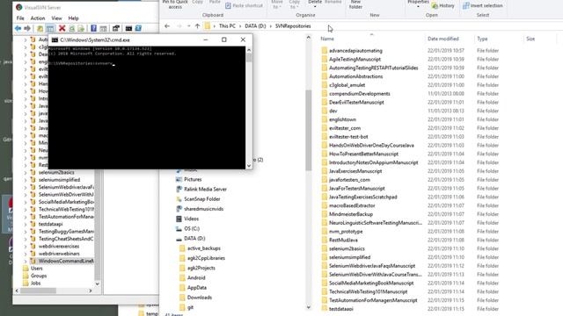
Task: Click 'DATA (D:)' in the Explorer address breadcrumb
Action: (x=255, y=26)
